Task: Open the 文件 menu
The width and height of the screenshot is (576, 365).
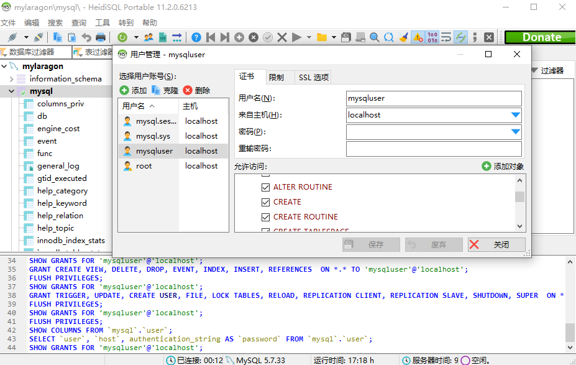Action: pyautogui.click(x=8, y=23)
